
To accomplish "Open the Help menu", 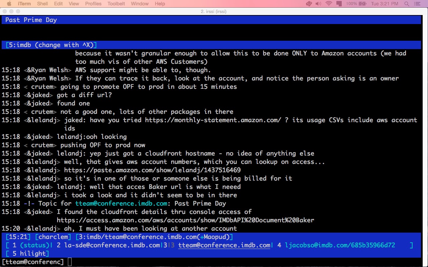I will [160, 4].
